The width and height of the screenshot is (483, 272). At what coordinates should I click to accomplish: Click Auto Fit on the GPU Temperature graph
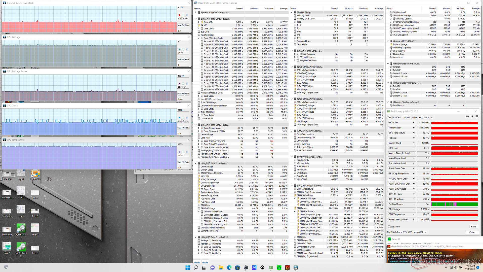(x=181, y=162)
